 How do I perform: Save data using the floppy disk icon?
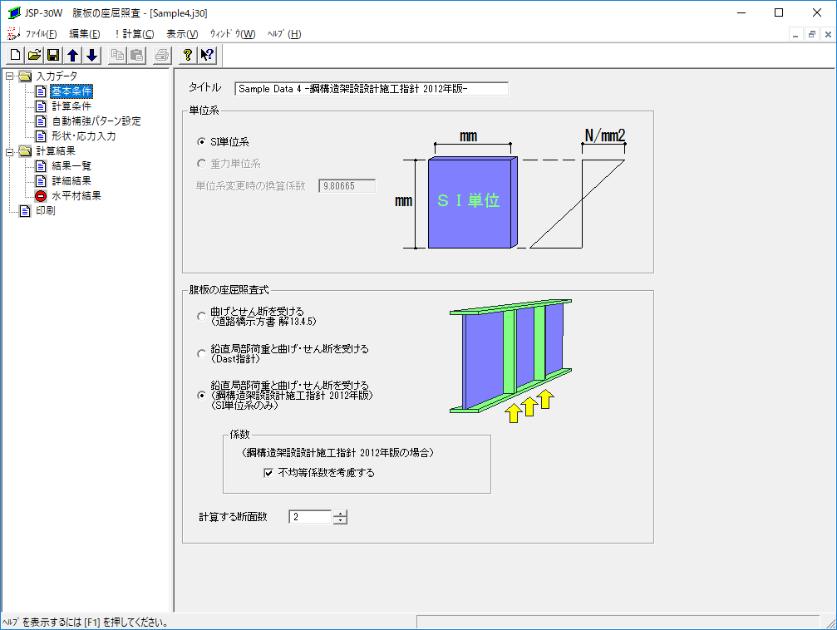(x=53, y=55)
